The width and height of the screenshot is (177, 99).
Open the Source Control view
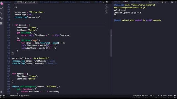(1, 13)
